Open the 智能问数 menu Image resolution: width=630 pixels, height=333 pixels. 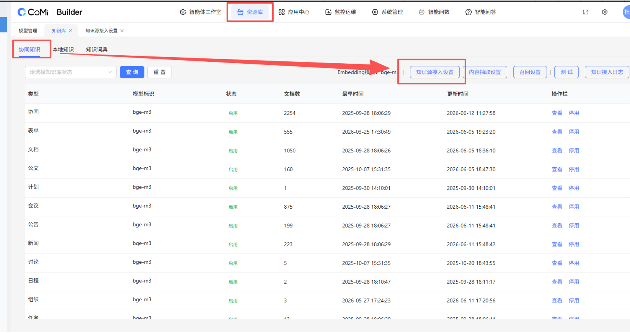[434, 12]
